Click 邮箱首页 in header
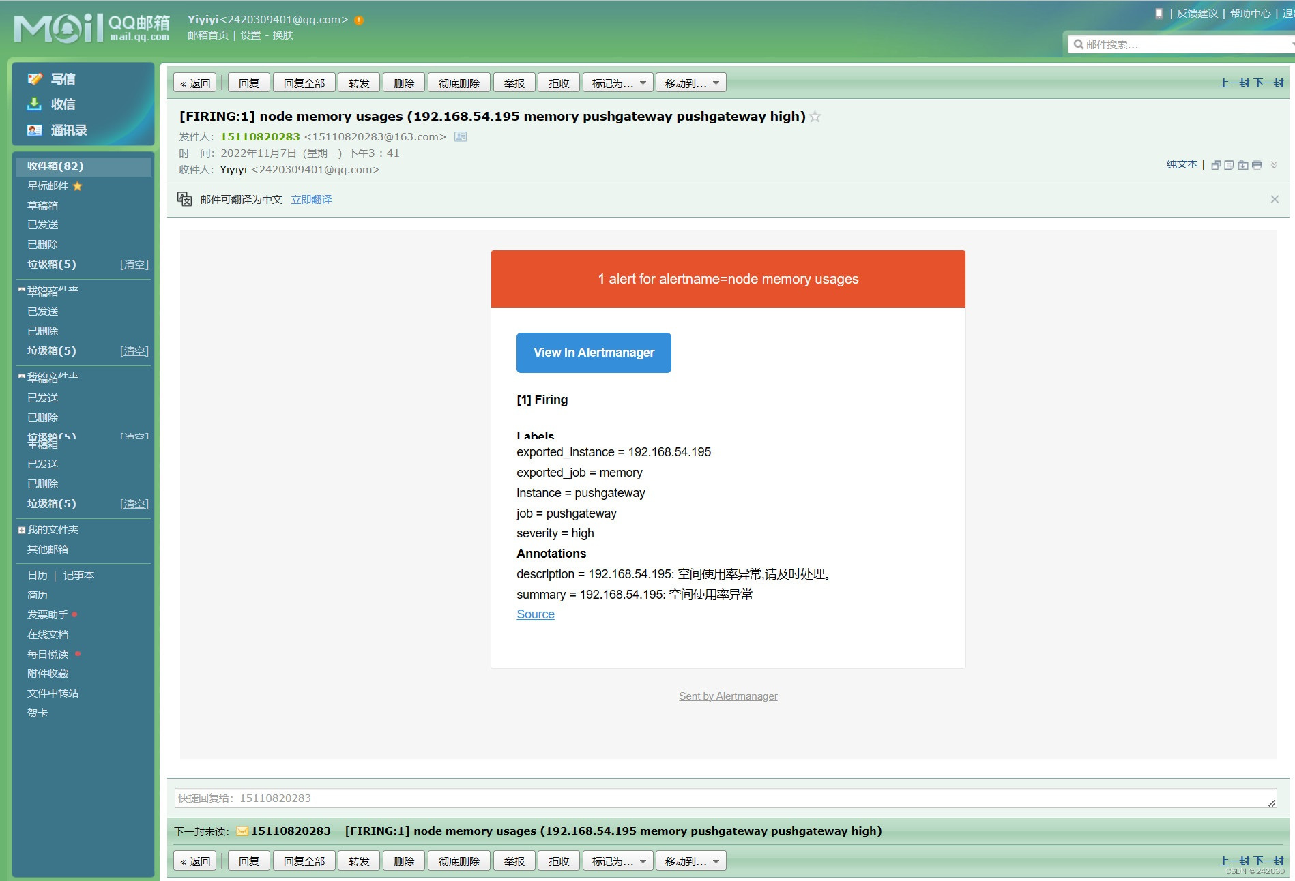 point(208,35)
